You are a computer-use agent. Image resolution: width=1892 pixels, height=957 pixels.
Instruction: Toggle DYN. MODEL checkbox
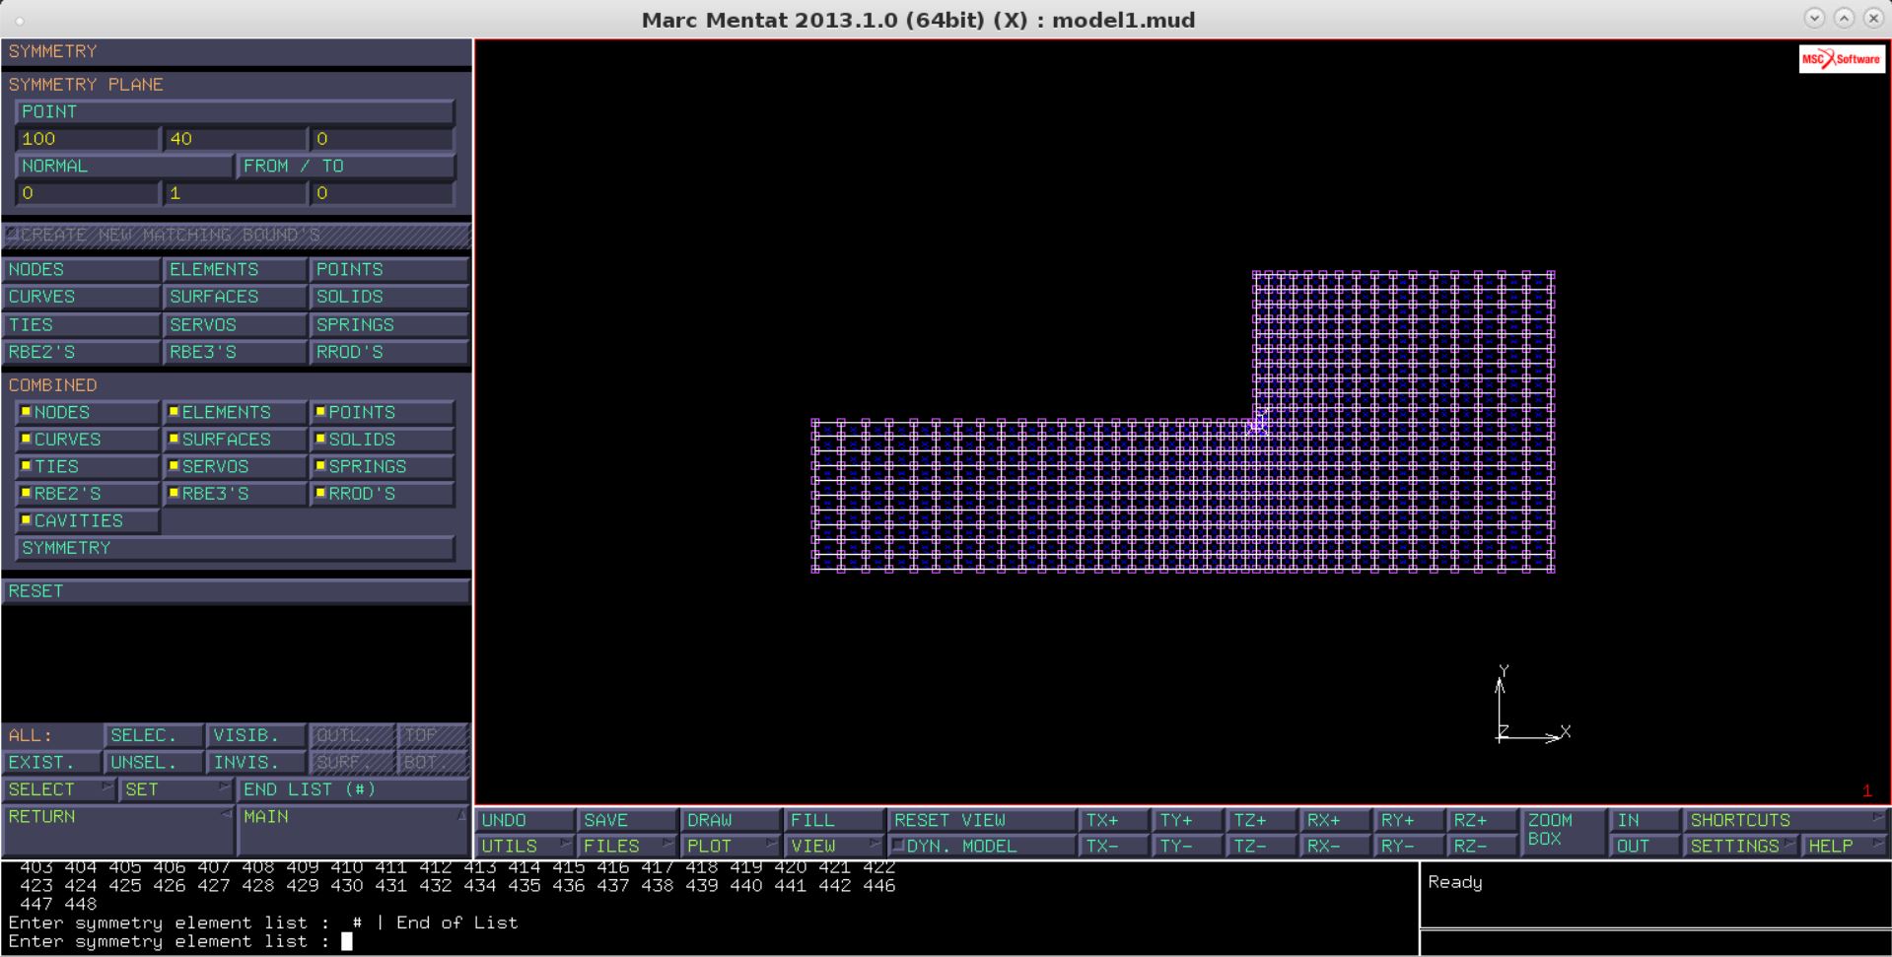point(982,846)
